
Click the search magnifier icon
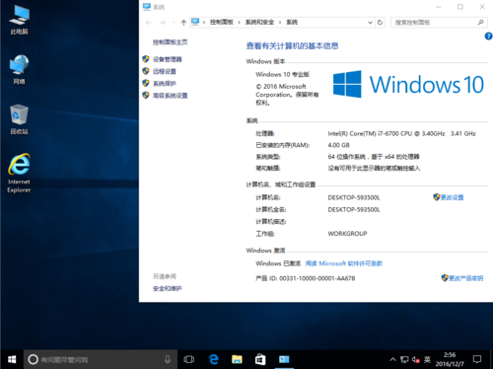pyautogui.click(x=480, y=23)
